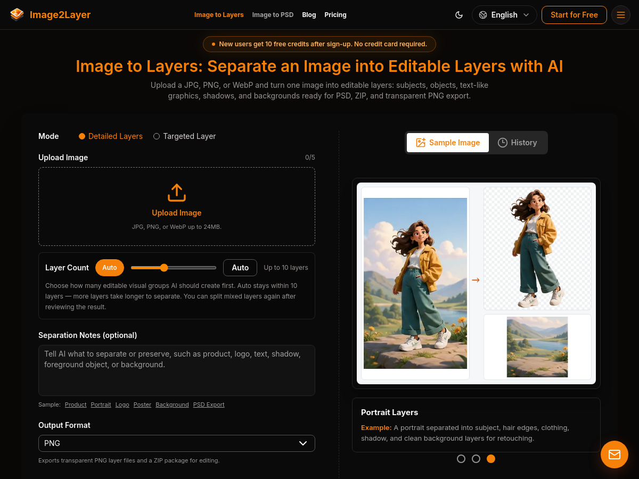Viewport: 639px width, 479px height.
Task: Expand the PNG output format dropdown
Action: point(177,443)
